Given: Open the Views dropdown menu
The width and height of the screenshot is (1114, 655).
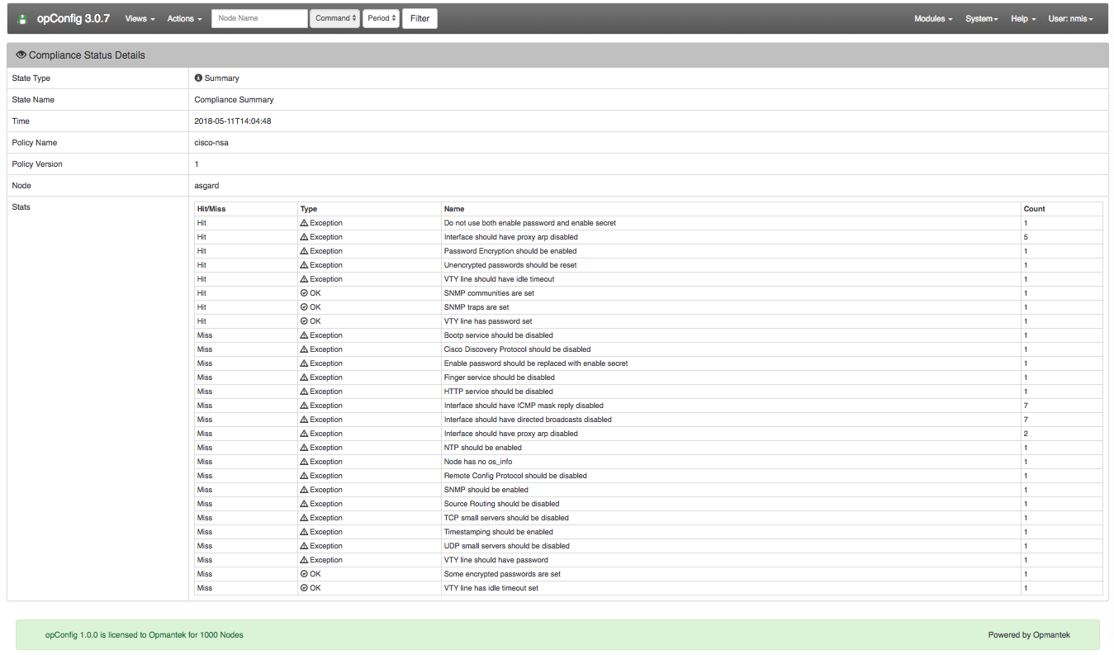Looking at the screenshot, I should coord(140,18).
